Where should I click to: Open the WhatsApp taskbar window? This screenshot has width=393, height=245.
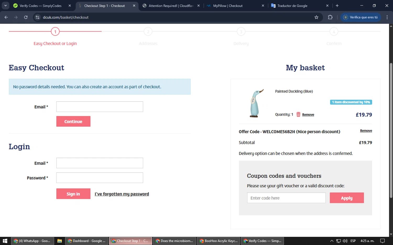(32, 241)
